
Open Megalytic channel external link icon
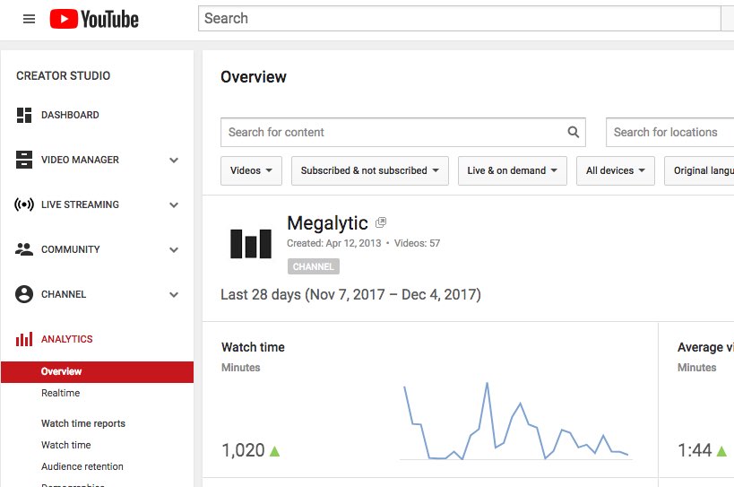(381, 222)
